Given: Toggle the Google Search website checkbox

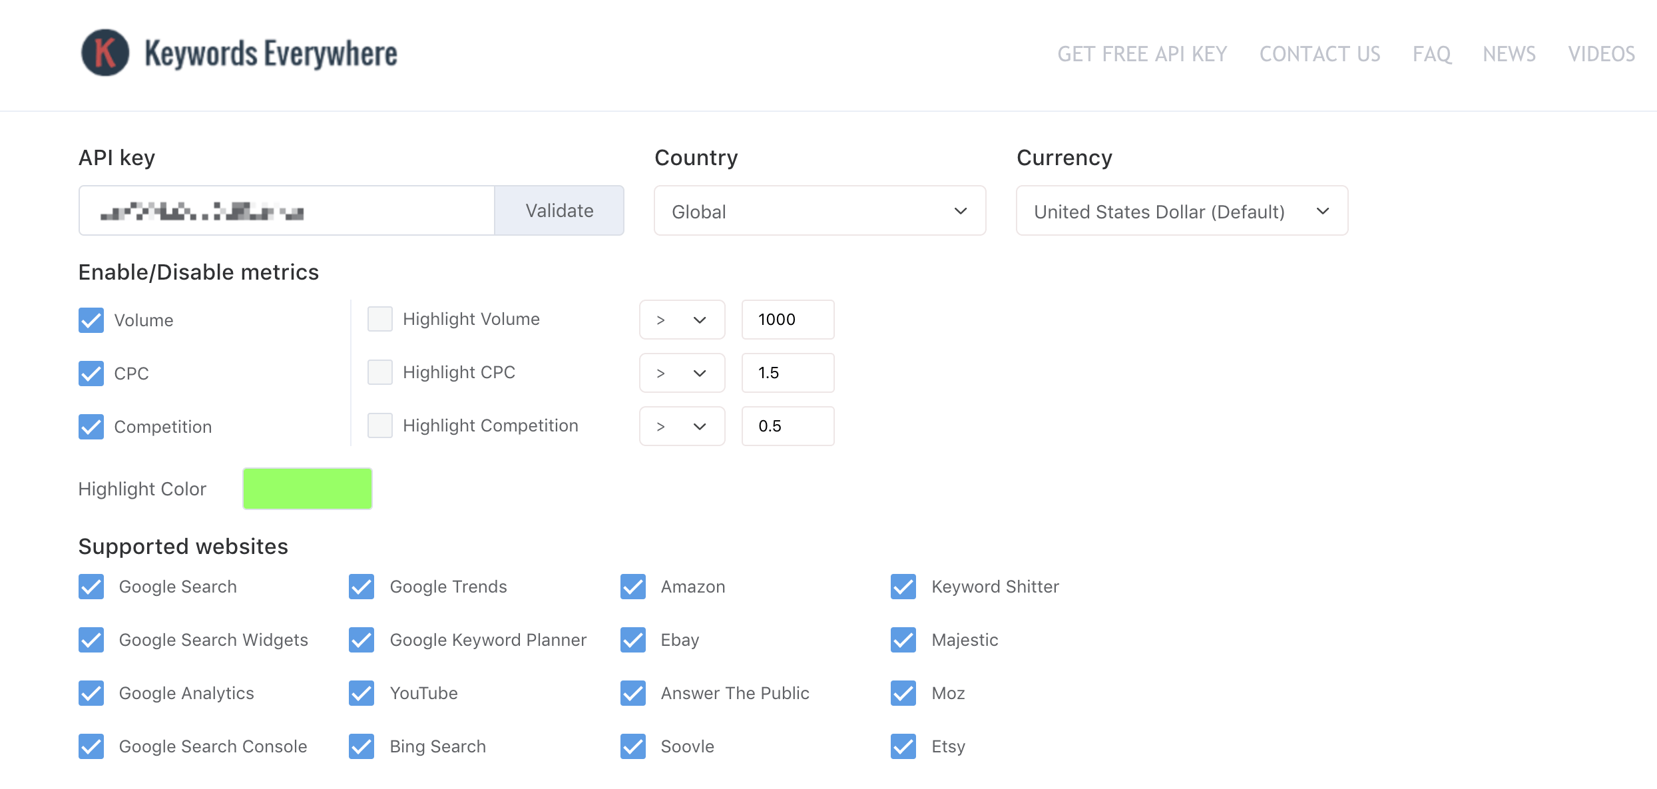Looking at the screenshot, I should (91, 587).
